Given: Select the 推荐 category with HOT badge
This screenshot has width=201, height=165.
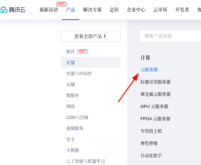Looking at the screenshot, I should (x=77, y=51).
